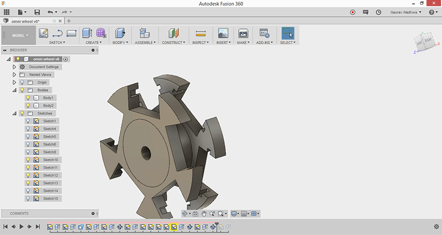This screenshot has height=235, width=442.
Task: Toggle visibility lightbulb for Body1
Action: [28, 98]
